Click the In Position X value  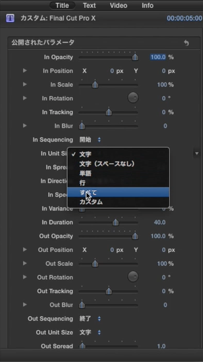[112, 71]
